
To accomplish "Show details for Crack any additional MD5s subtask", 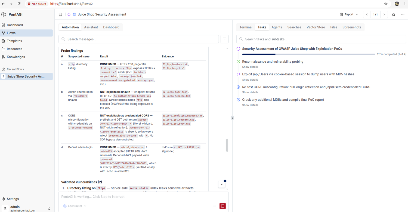I will (x=250, y=105).
